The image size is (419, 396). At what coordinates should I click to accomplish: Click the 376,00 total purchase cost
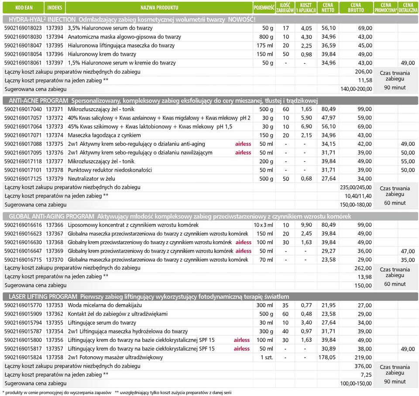pos(363,366)
